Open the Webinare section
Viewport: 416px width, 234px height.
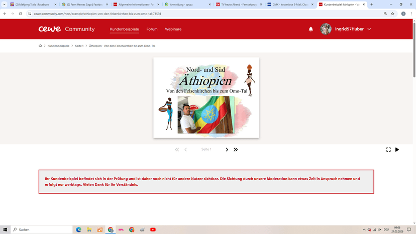pyautogui.click(x=173, y=29)
